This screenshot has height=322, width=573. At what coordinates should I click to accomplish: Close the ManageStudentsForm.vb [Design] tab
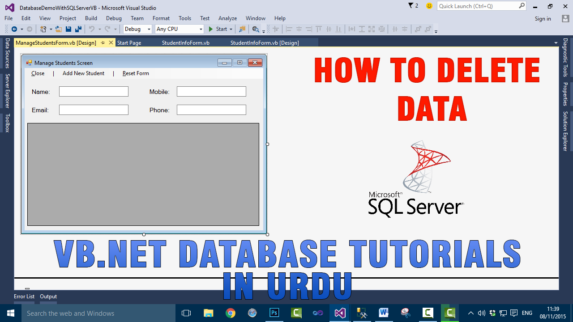[111, 43]
